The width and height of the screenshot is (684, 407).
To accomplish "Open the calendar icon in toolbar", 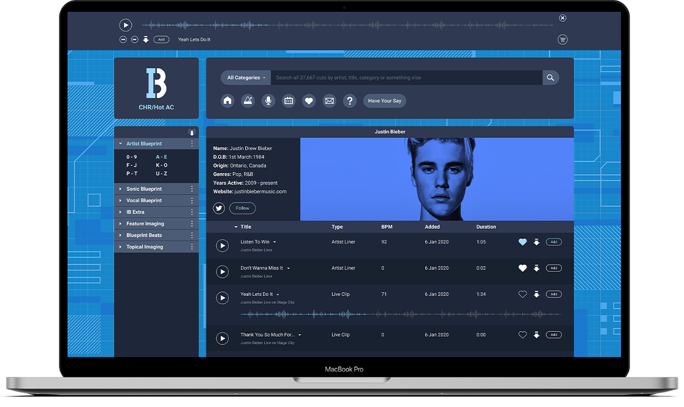I will tap(289, 101).
